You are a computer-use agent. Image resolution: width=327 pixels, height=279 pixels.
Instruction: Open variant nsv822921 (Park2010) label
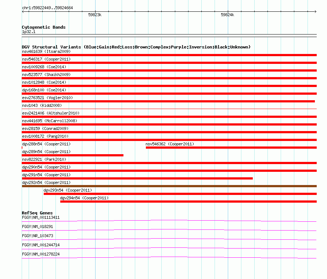[44, 159]
